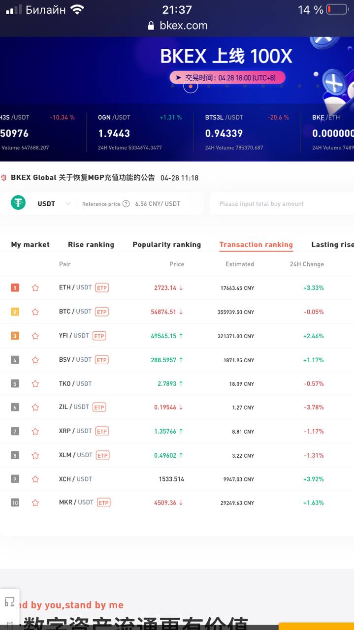The width and height of the screenshot is (354, 630).
Task: Tap the battery indicator icon
Action: (337, 9)
